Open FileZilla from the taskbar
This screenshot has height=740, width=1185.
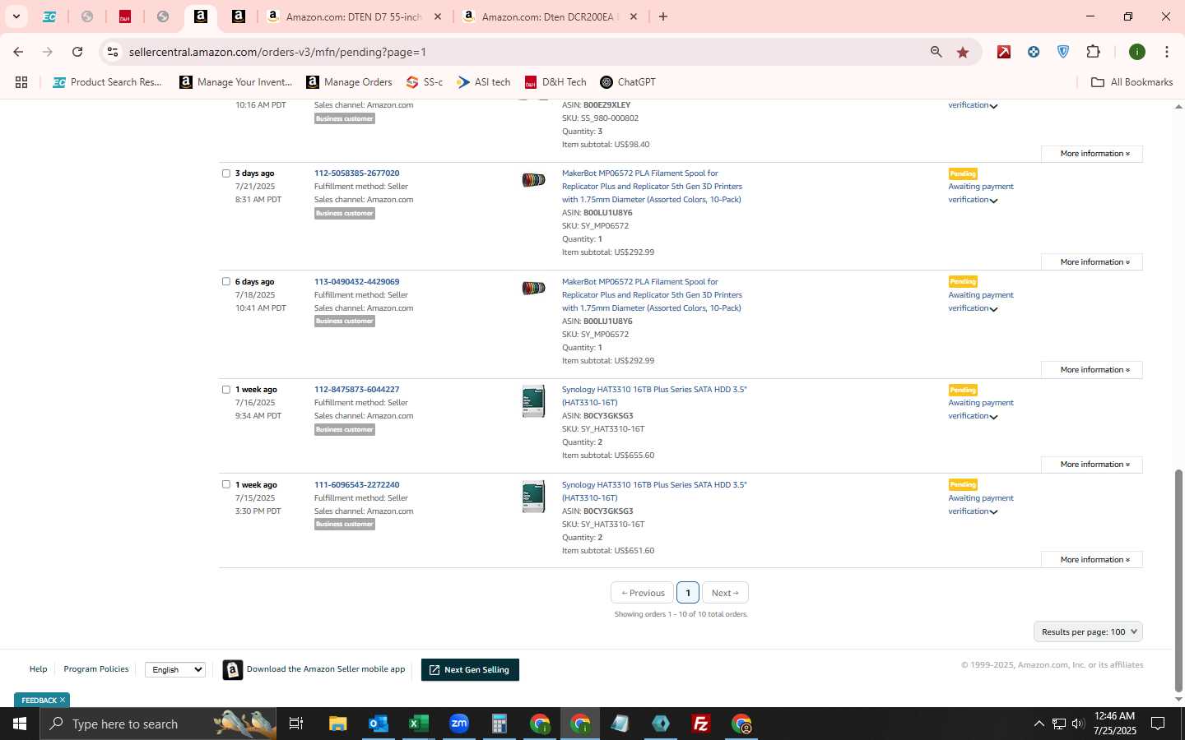701,724
